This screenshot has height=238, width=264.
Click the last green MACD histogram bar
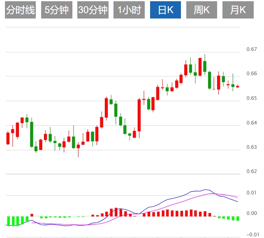pyautogui.click(x=238, y=219)
